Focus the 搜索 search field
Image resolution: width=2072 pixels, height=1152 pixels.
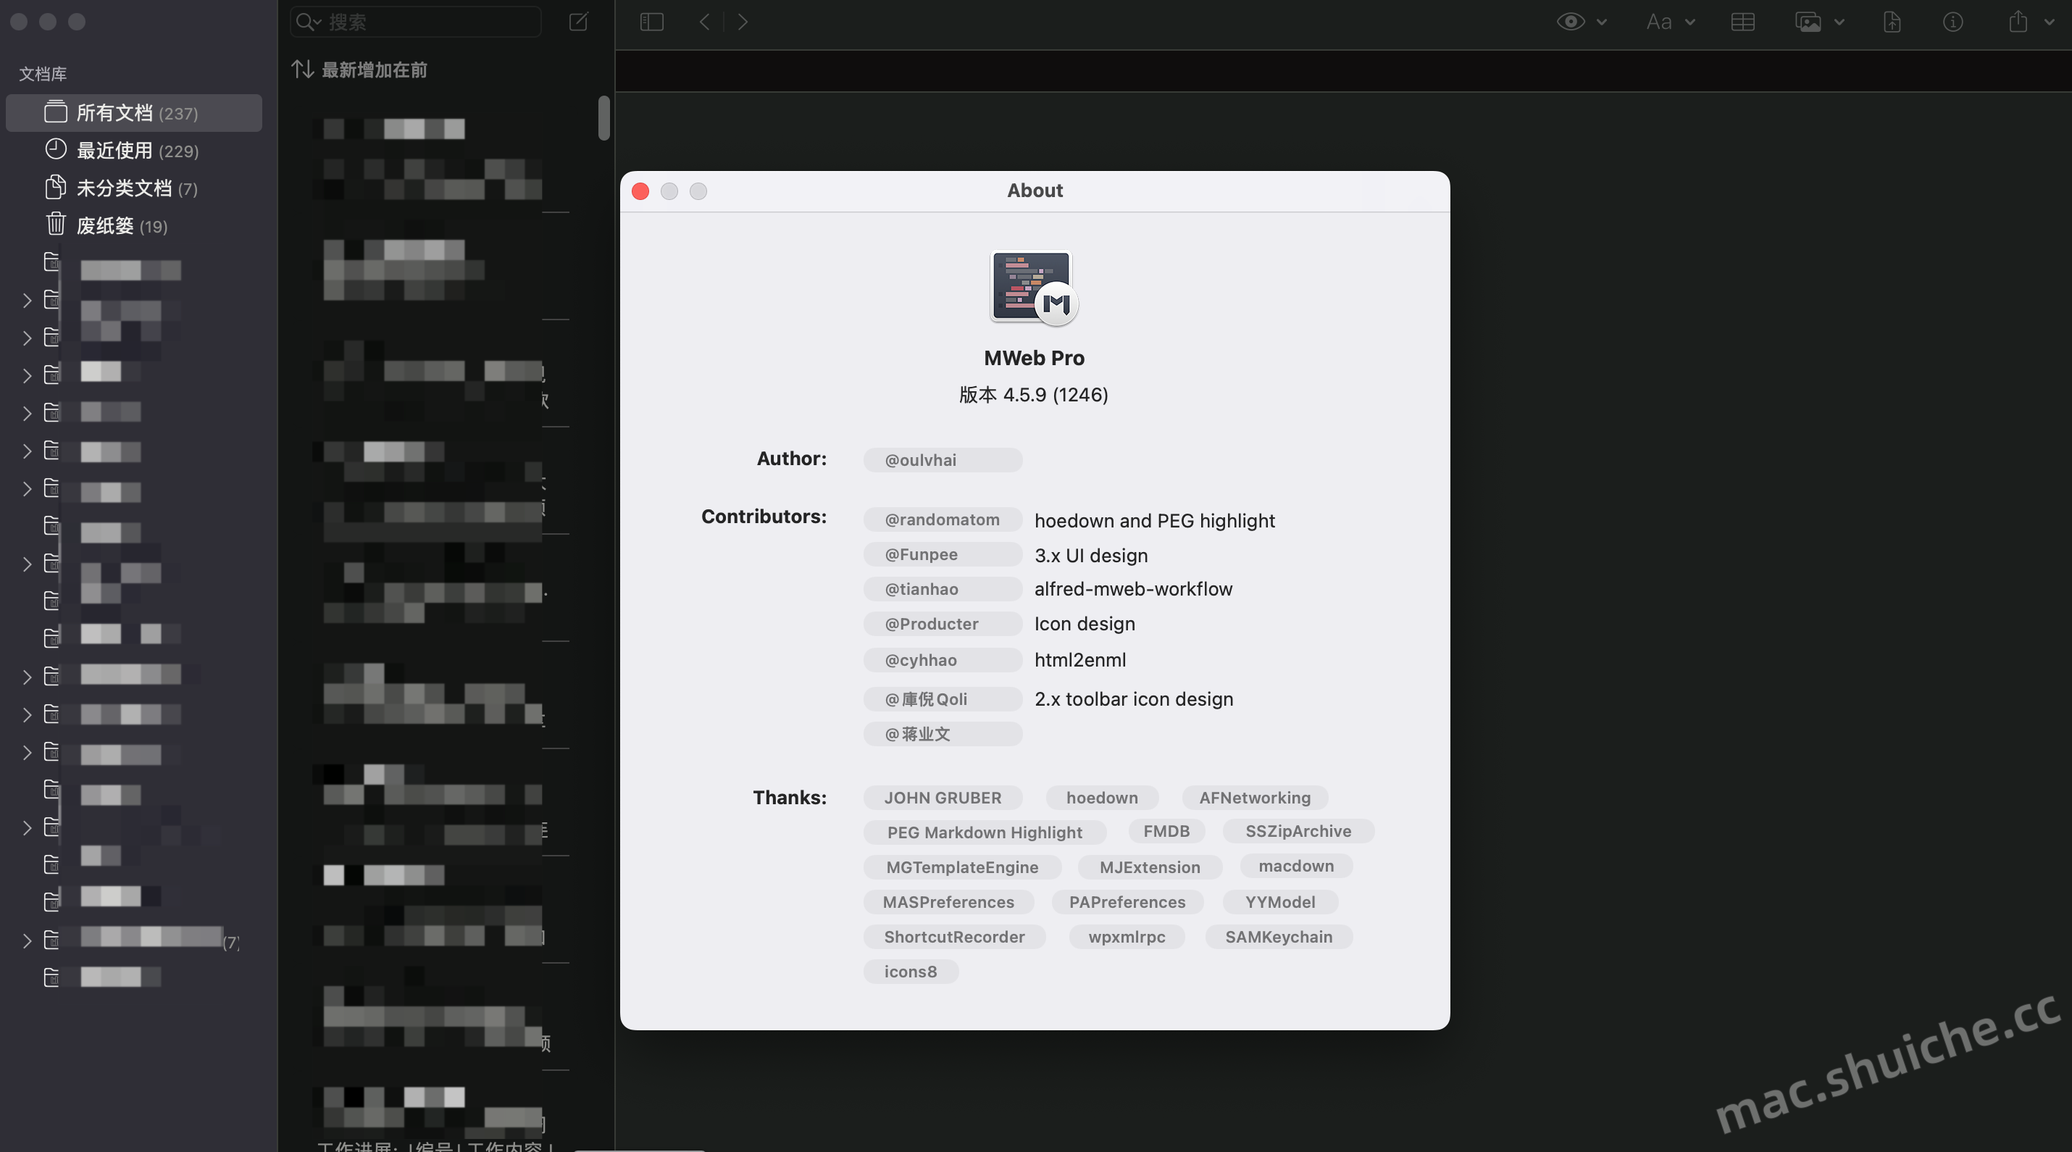pos(416,22)
